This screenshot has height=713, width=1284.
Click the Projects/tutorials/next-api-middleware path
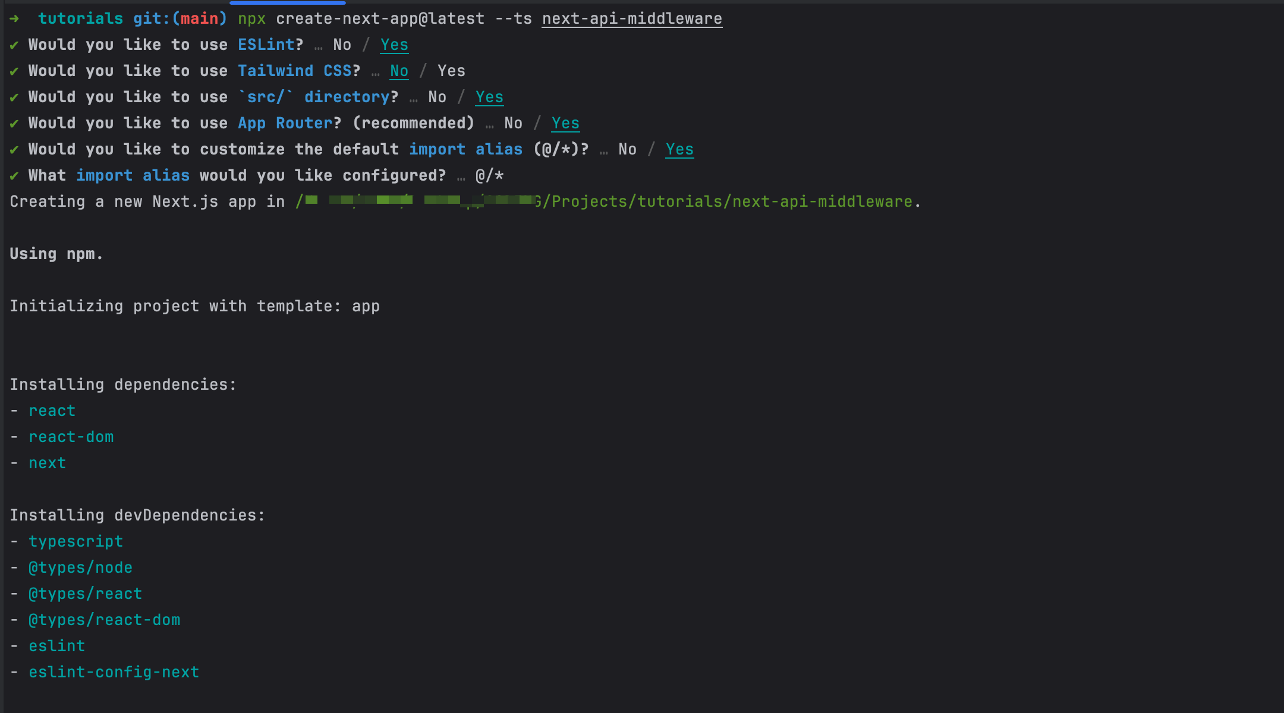pos(732,201)
